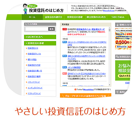Open the お悩み相談室 green banner
This screenshot has width=136, height=127.
click(x=123, y=70)
